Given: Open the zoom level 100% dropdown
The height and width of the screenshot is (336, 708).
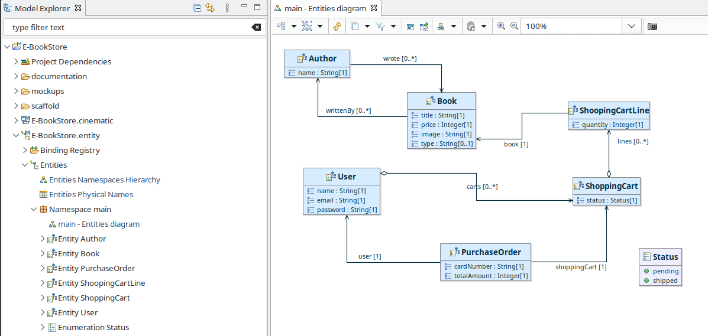Looking at the screenshot, I should [631, 27].
